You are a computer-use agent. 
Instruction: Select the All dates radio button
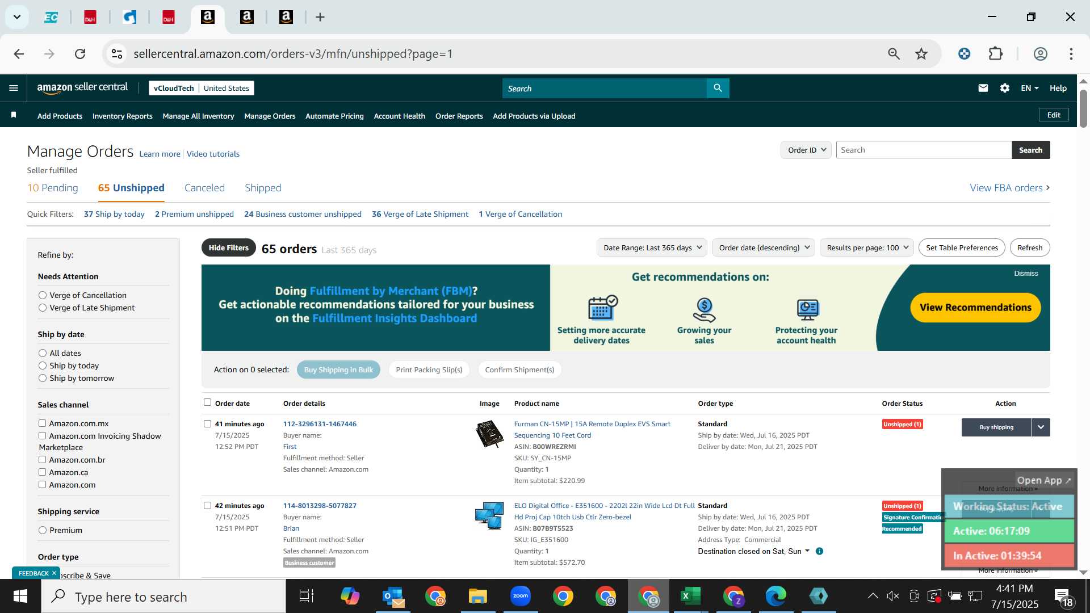[43, 353]
